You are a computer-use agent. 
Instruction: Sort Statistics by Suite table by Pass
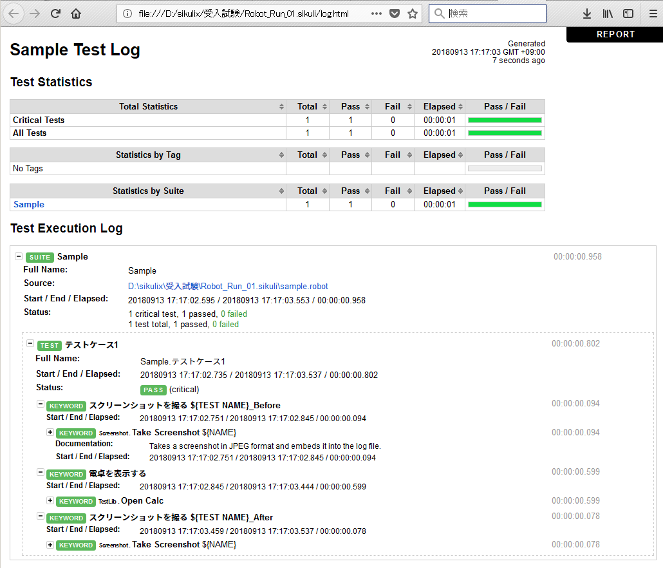click(x=351, y=191)
